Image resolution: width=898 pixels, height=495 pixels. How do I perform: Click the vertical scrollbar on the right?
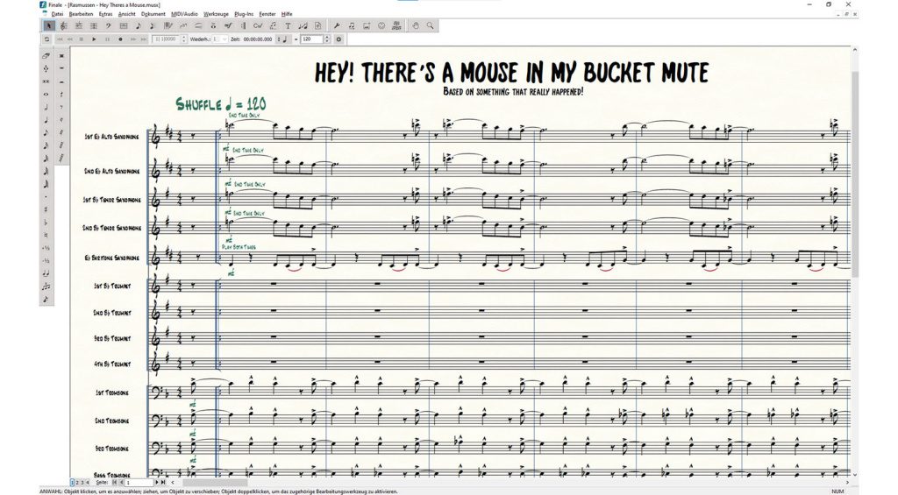point(854,174)
